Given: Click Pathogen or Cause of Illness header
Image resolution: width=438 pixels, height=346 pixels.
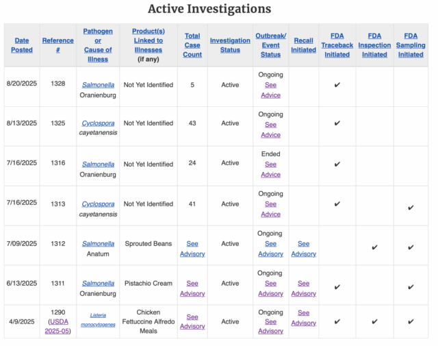Looking at the screenshot, I should (x=98, y=45).
